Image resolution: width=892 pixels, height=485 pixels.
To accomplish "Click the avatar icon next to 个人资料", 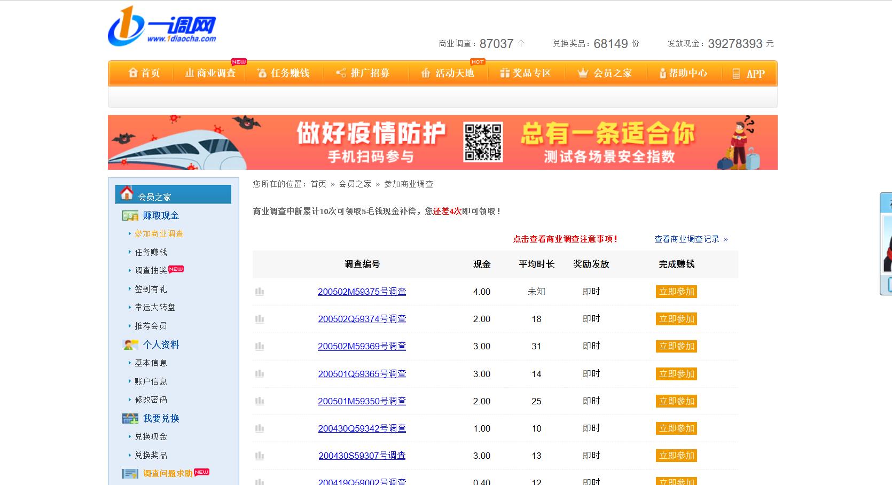I will [129, 345].
